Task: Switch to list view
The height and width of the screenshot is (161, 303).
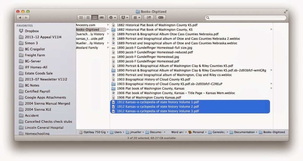Action: [88, 17]
